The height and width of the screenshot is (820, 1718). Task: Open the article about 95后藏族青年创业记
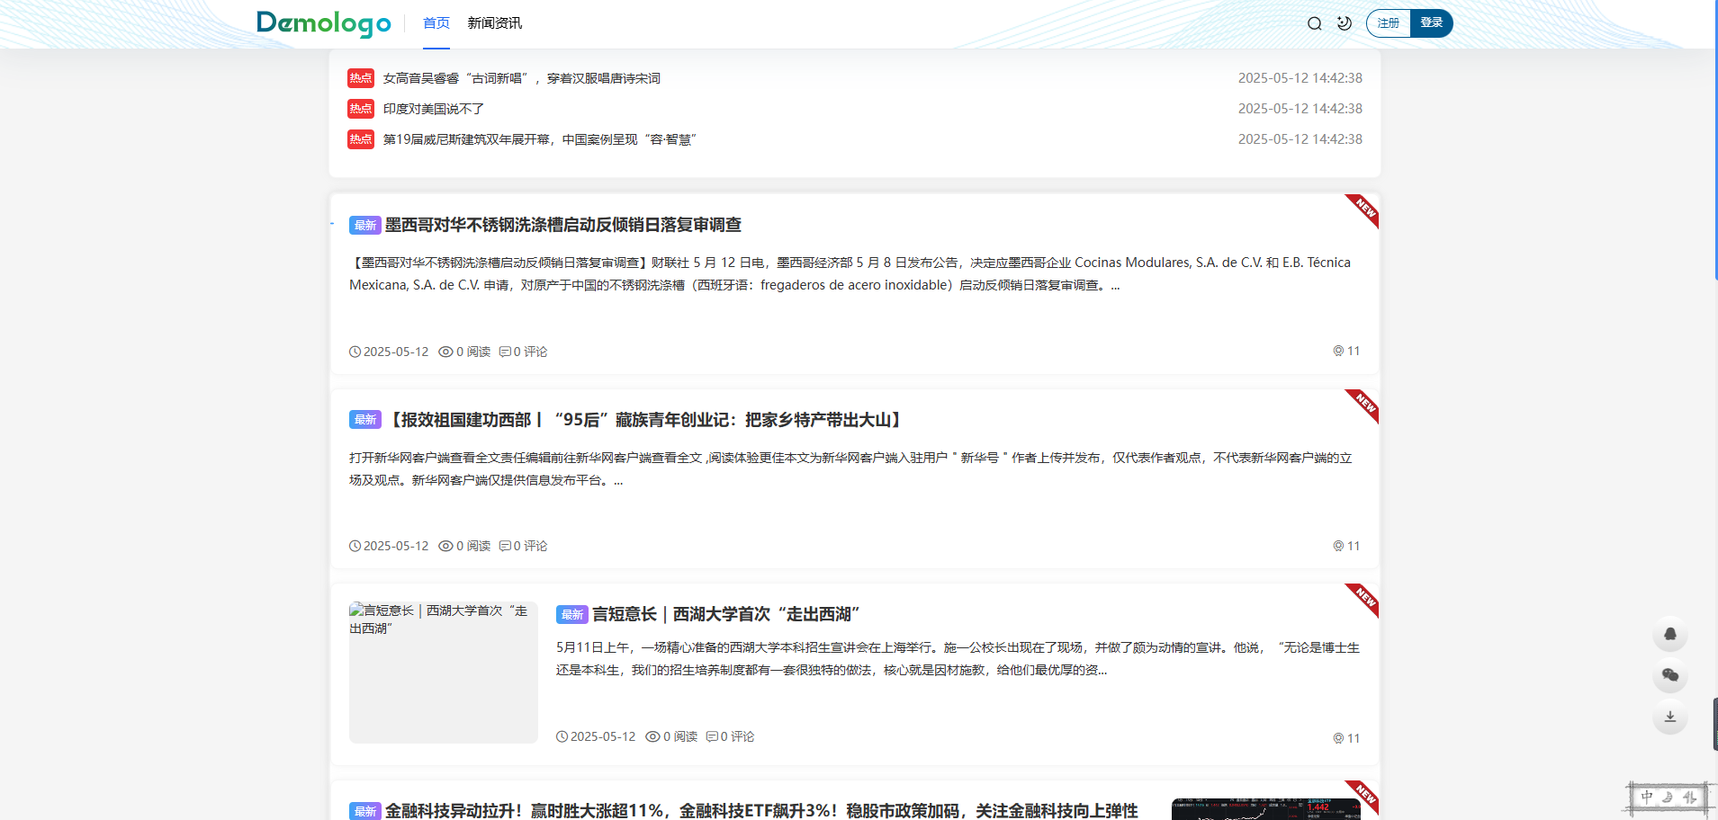pos(645,420)
